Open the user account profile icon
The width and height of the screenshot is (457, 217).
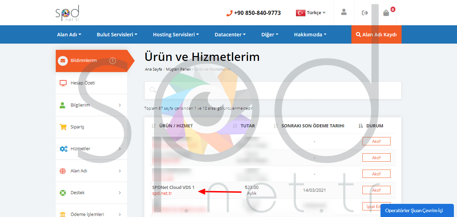[343, 12]
